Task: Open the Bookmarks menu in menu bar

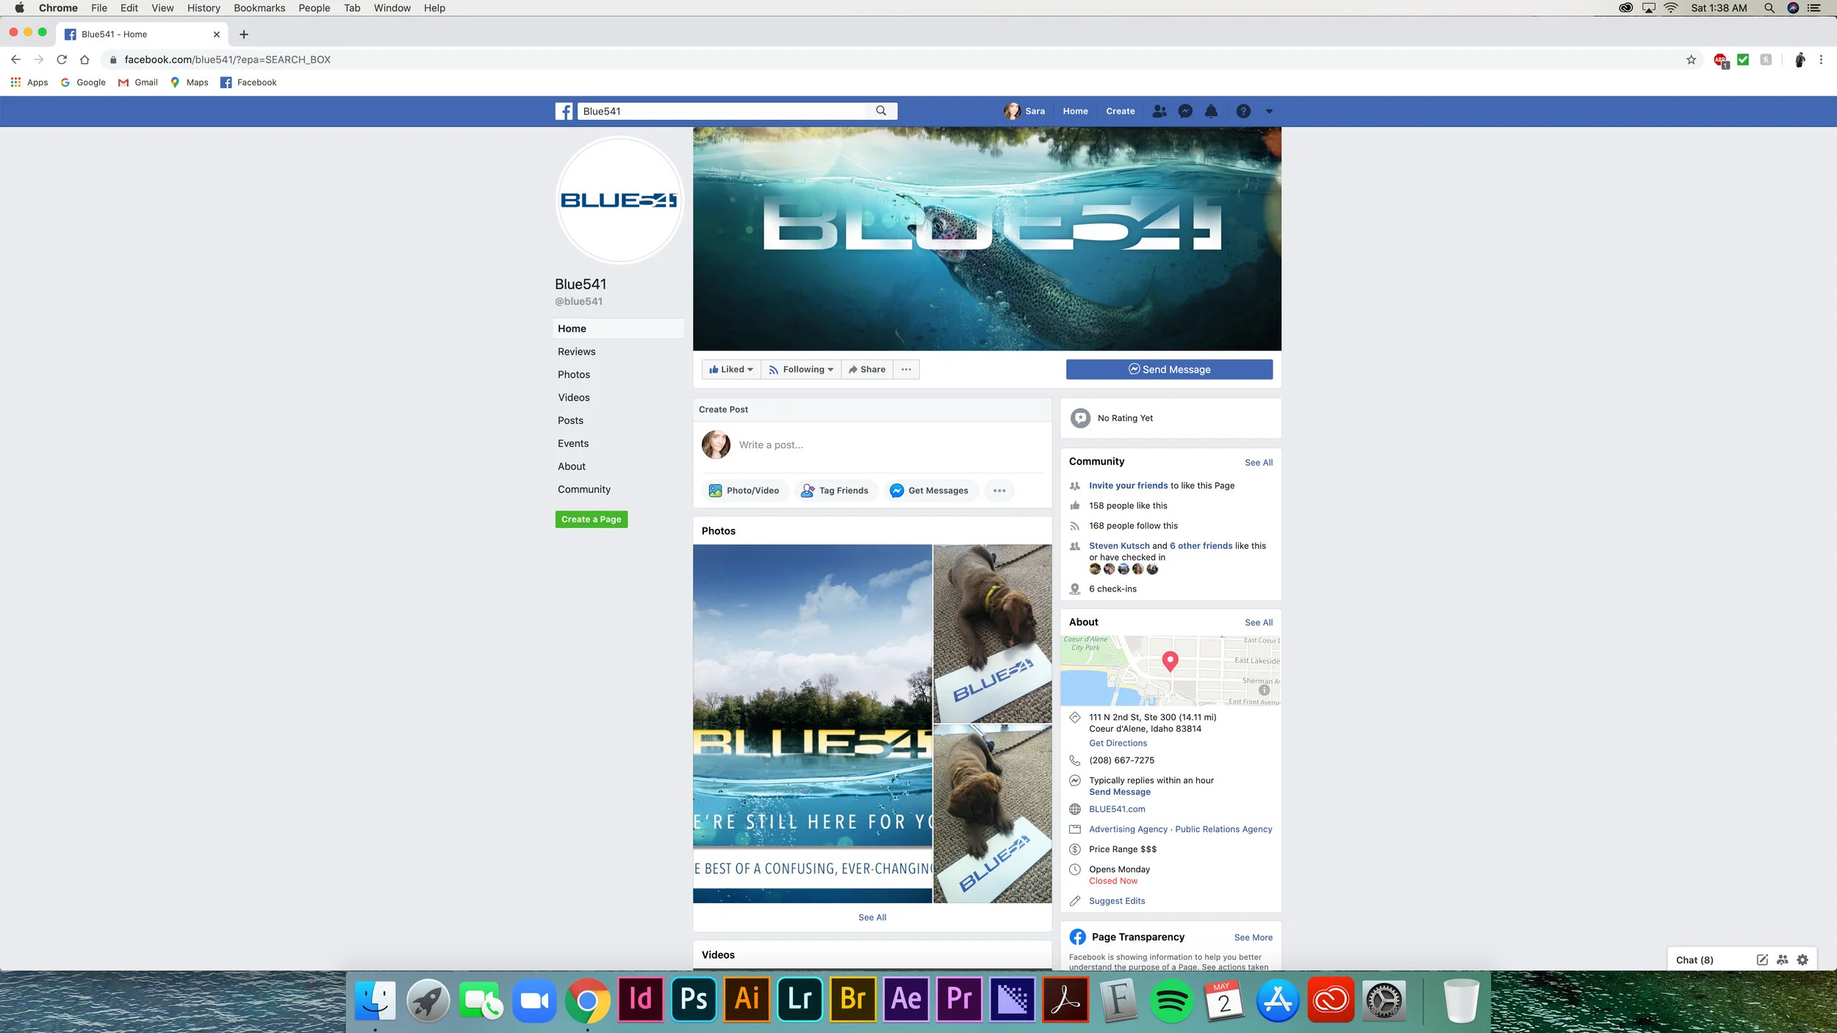Action: tap(259, 8)
